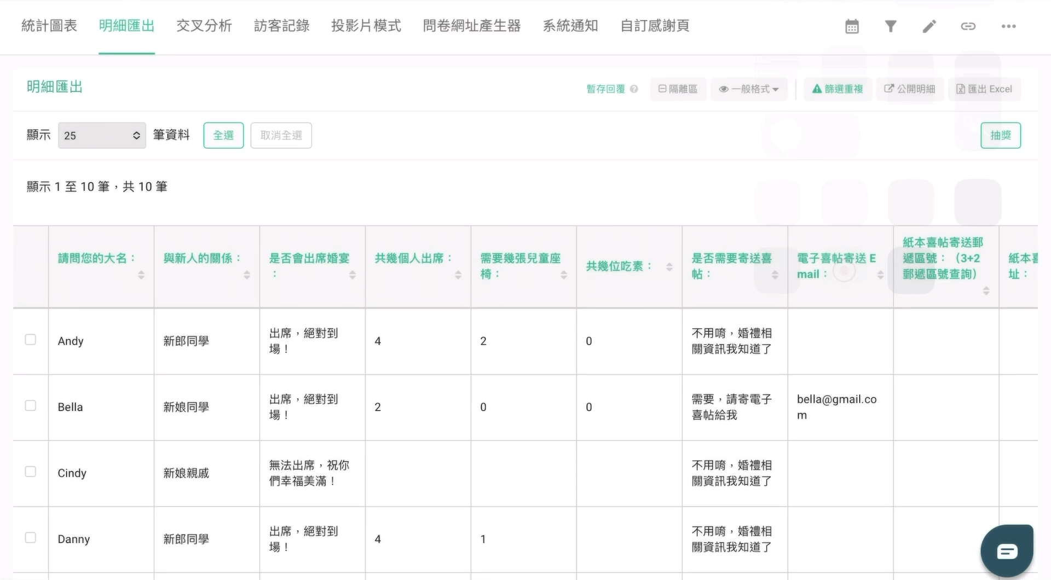Toggle the 隔離區 quarantine view
1051x580 pixels.
tap(678, 89)
